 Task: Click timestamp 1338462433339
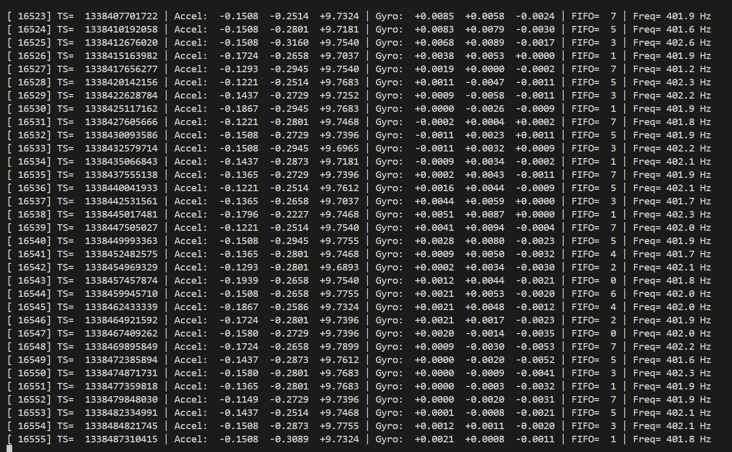(121, 307)
